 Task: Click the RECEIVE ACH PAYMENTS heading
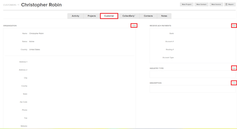161,26
